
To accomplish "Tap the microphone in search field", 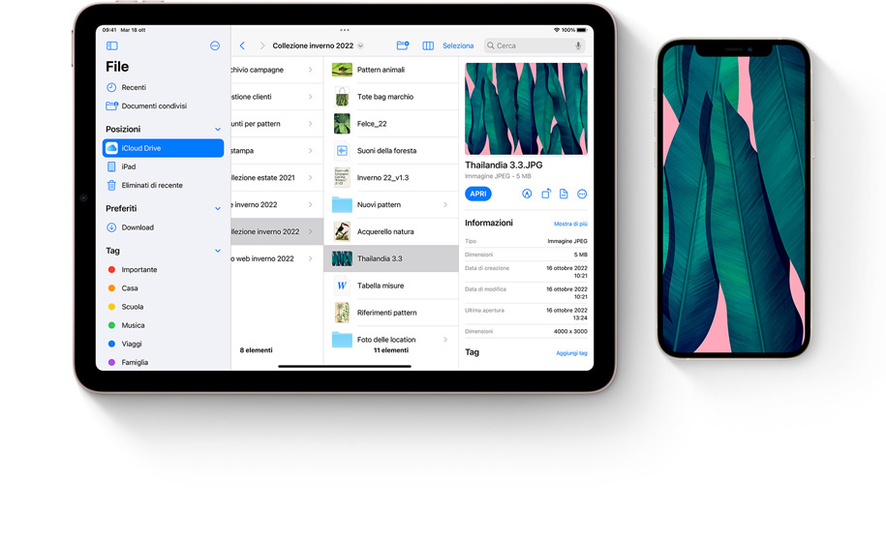I will [578, 45].
